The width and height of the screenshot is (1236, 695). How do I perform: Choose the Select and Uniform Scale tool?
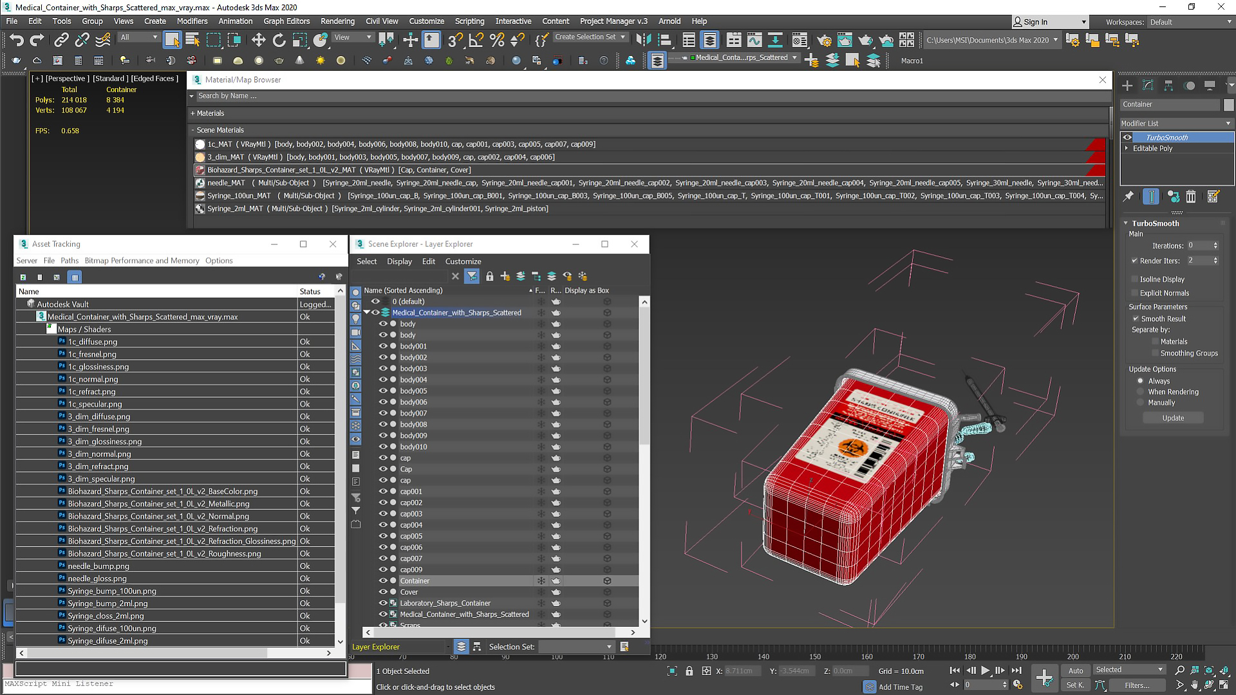pos(299,40)
